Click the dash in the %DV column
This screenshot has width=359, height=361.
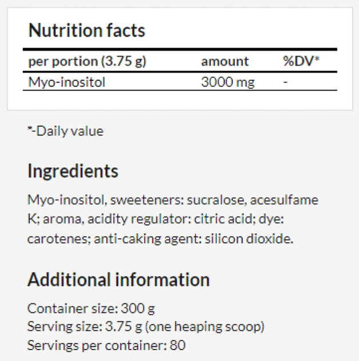click(x=285, y=82)
